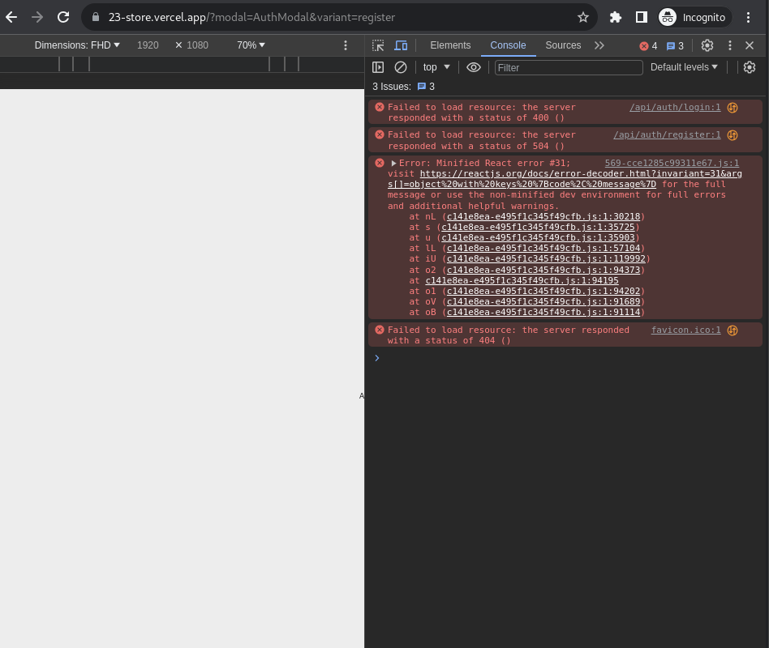
Task: Open /api/auth/register:1 source link
Action: (667, 134)
